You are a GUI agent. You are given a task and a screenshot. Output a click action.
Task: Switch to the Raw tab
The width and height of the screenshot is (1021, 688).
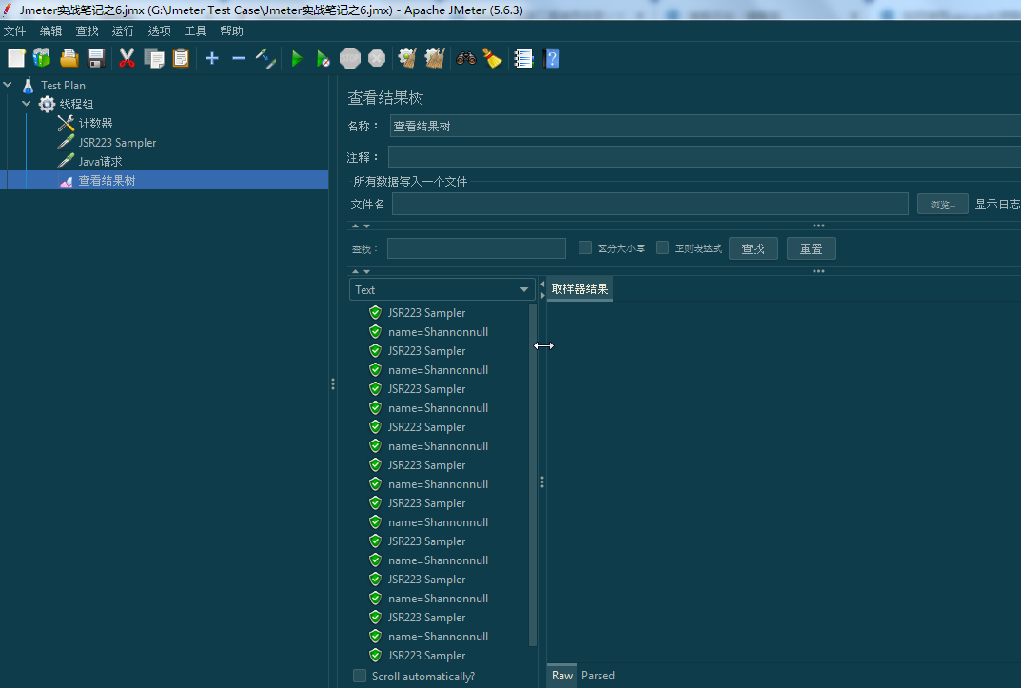[562, 676]
